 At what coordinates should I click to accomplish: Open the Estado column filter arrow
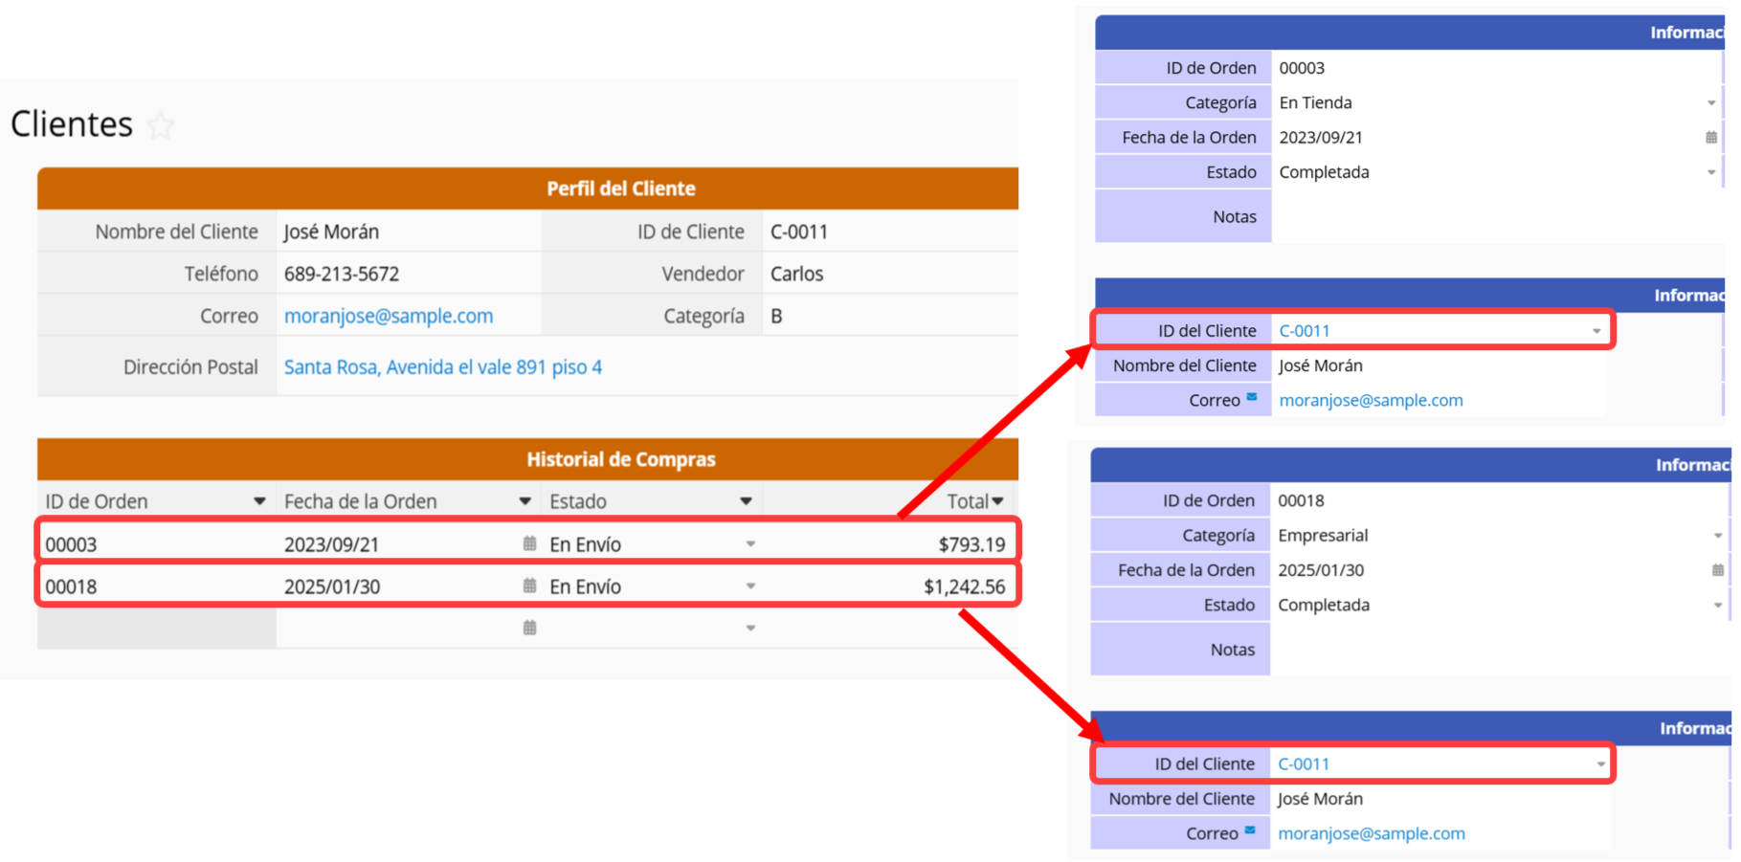point(746,501)
